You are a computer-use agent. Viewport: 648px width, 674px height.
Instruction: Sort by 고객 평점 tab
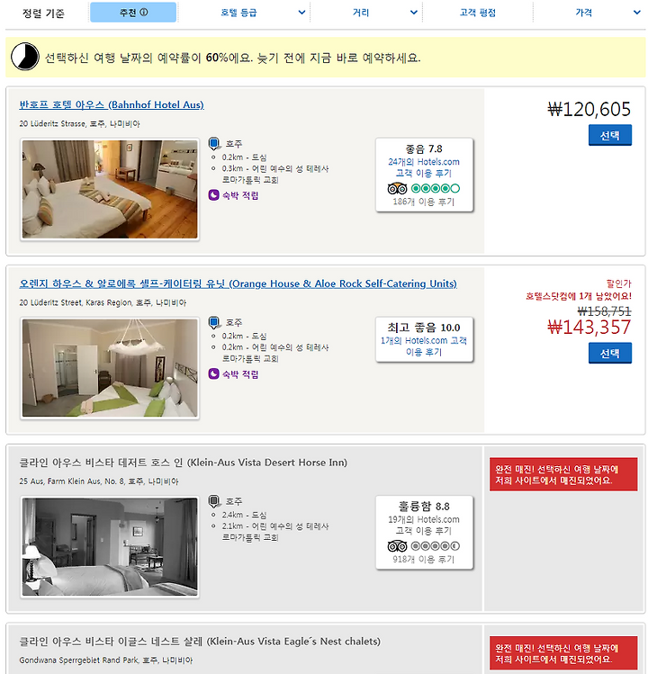point(477,13)
